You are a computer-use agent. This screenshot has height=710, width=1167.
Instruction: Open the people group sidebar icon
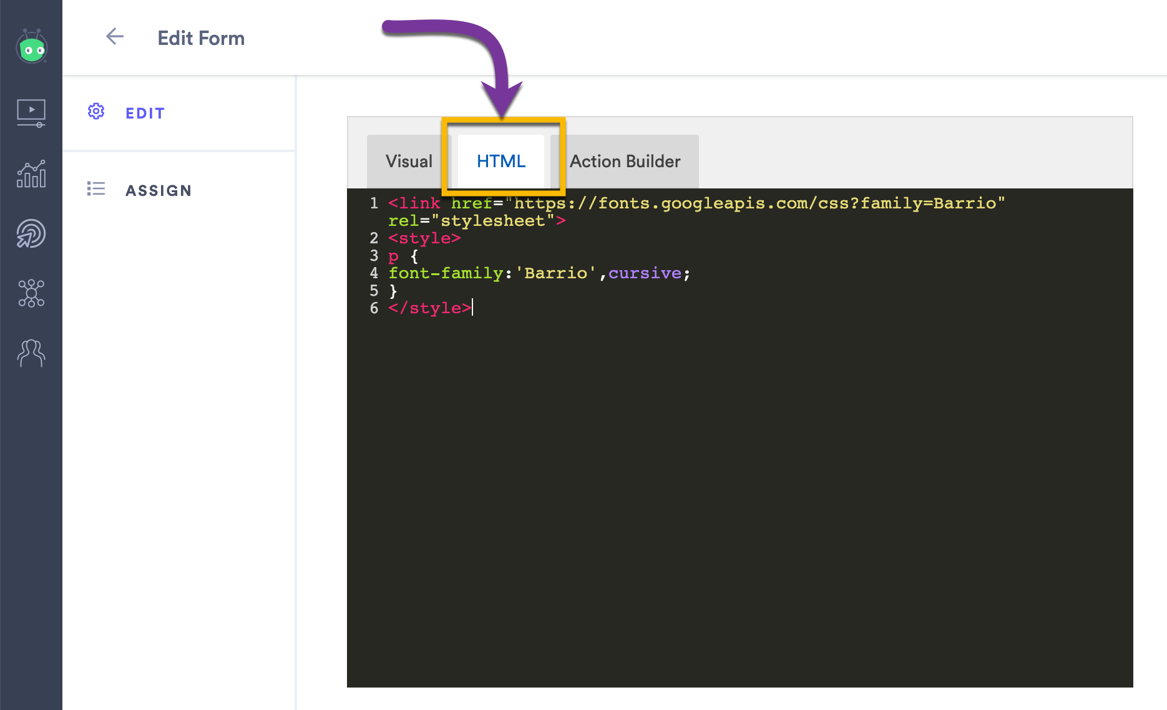(x=31, y=353)
